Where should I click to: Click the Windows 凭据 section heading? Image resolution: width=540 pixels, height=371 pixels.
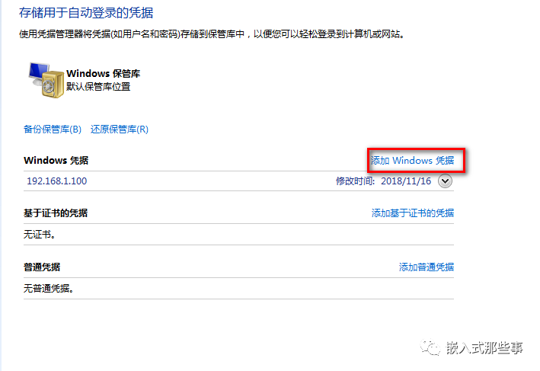(x=56, y=160)
